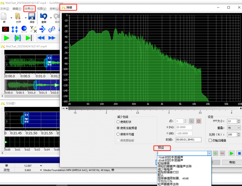Open the dropdown arrow next to 9.665 status

coord(41,170)
